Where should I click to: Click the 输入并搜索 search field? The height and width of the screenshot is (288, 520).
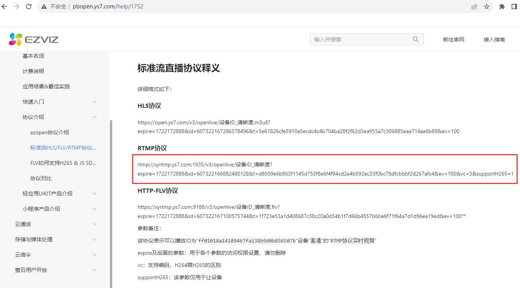366,39
